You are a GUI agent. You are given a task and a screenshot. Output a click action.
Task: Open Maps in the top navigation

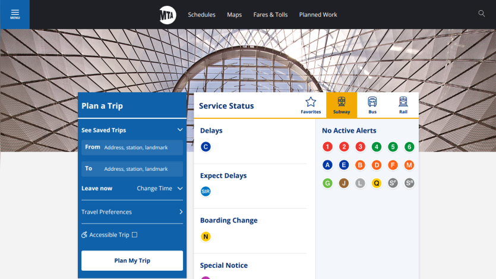235,14
